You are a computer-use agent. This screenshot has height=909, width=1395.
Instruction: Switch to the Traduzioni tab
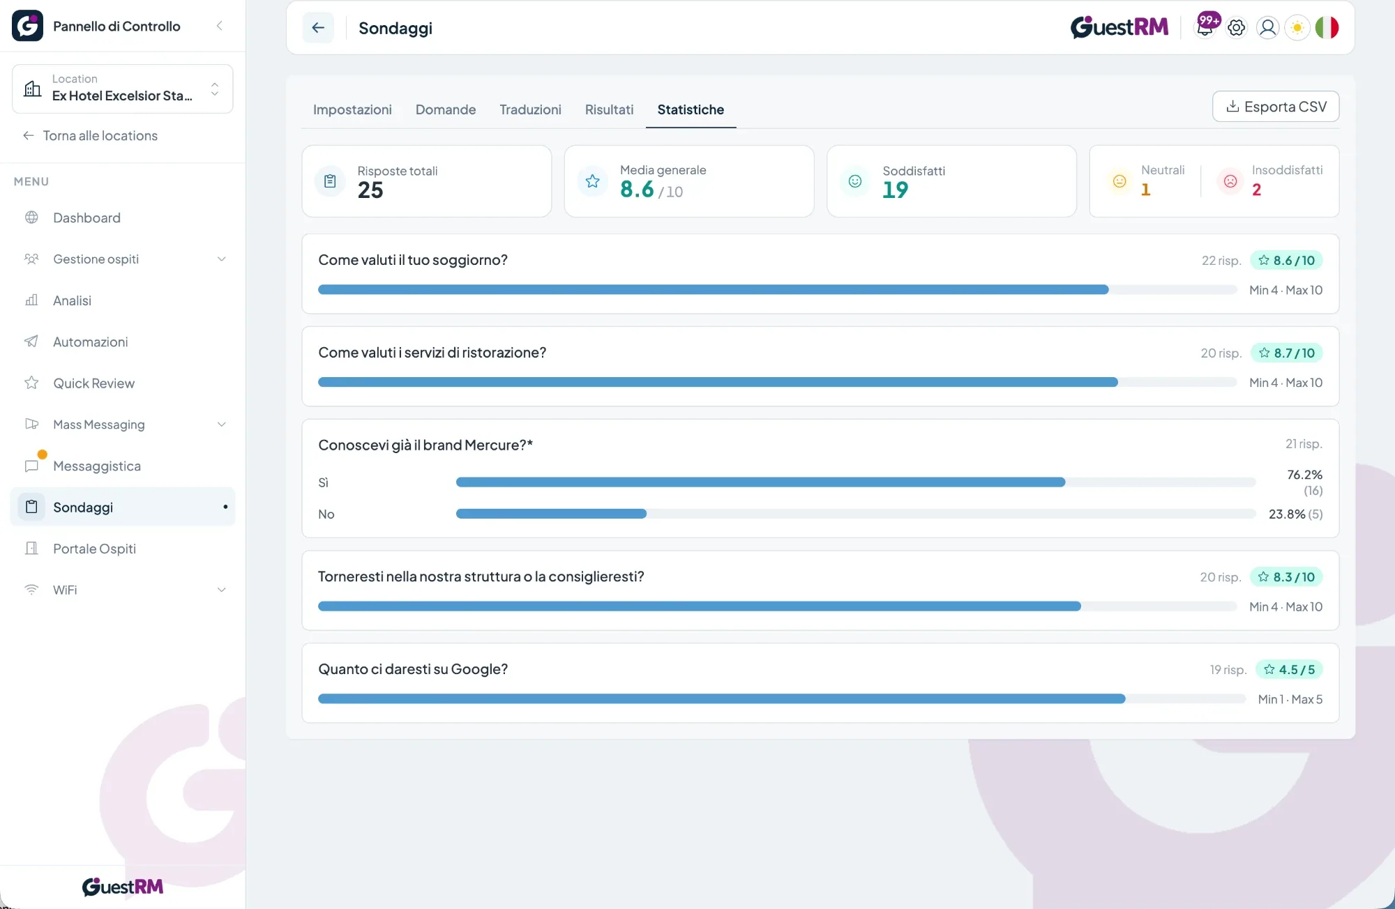[x=530, y=109]
